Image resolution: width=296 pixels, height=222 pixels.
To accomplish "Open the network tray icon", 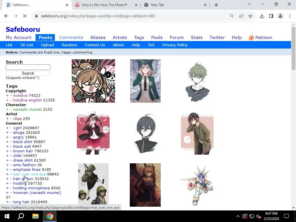I will click(x=252, y=216).
